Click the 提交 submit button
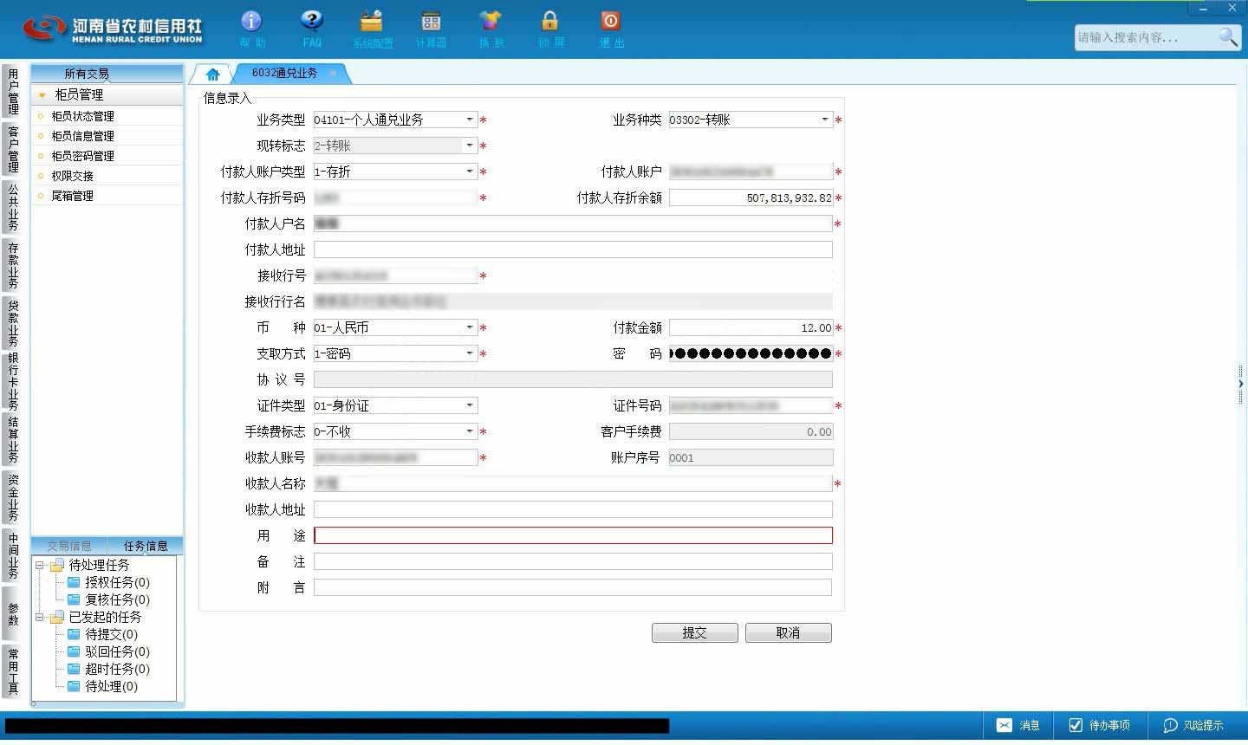The width and height of the screenshot is (1248, 745). (x=695, y=633)
